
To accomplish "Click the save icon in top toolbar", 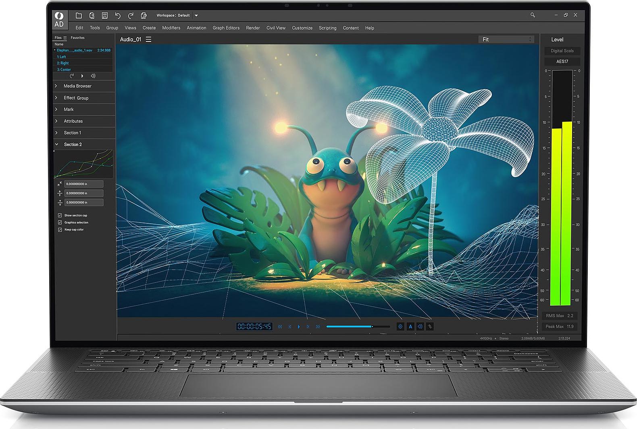I will click(105, 15).
